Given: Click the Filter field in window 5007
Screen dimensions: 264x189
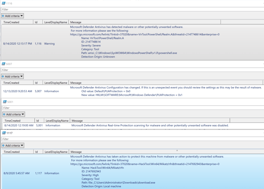Looking at the screenshot, I should point(129,70).
